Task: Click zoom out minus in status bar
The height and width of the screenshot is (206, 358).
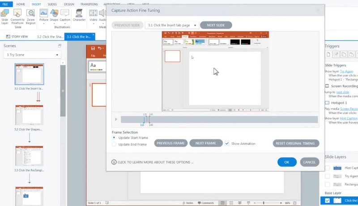Action: coord(255,203)
